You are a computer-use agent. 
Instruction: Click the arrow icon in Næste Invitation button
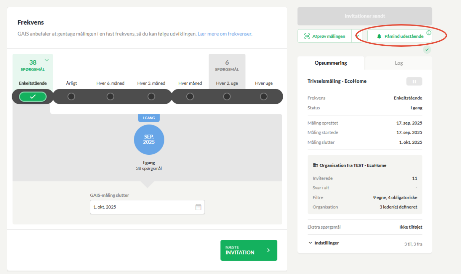[268, 250]
